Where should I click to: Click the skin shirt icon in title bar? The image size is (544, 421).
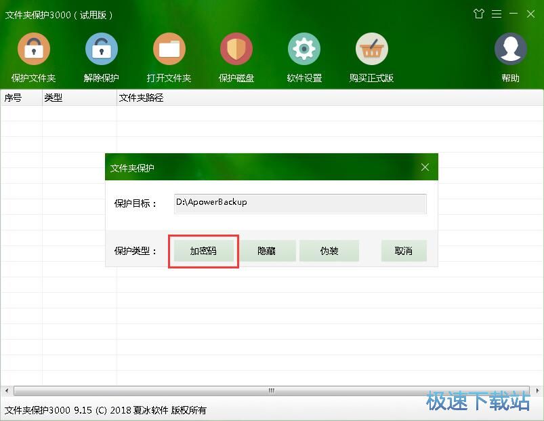point(479,14)
